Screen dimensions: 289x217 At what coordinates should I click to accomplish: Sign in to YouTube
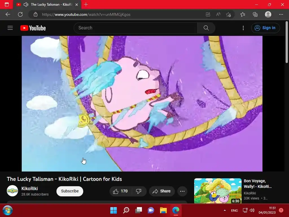pos(265,28)
